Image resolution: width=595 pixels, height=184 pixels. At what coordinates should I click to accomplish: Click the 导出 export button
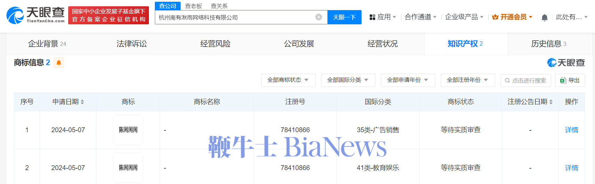click(x=570, y=80)
